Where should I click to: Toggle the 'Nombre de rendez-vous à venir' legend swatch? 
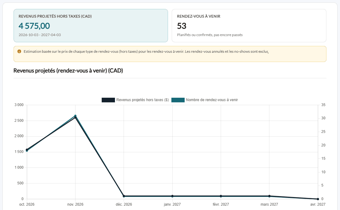tap(178, 100)
